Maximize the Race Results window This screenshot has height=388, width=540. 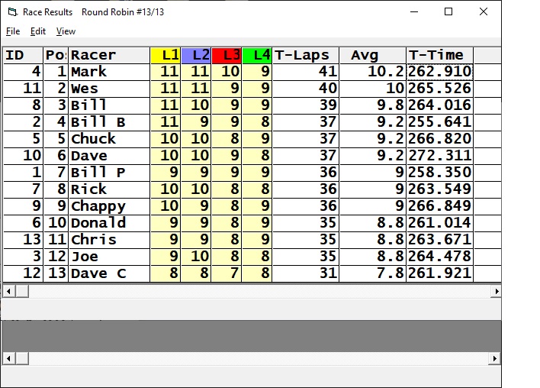(x=448, y=12)
